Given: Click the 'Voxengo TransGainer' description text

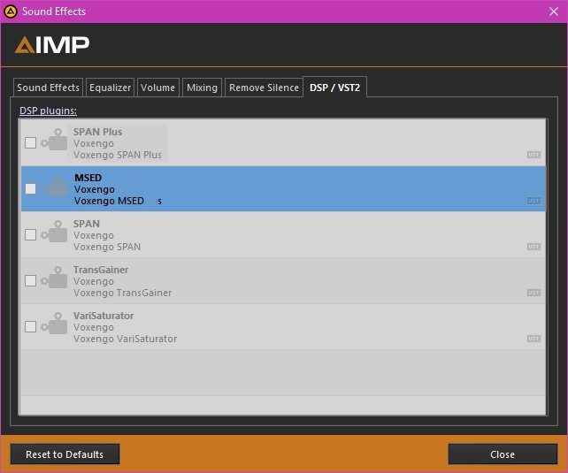Looking at the screenshot, I should pyautogui.click(x=123, y=293).
